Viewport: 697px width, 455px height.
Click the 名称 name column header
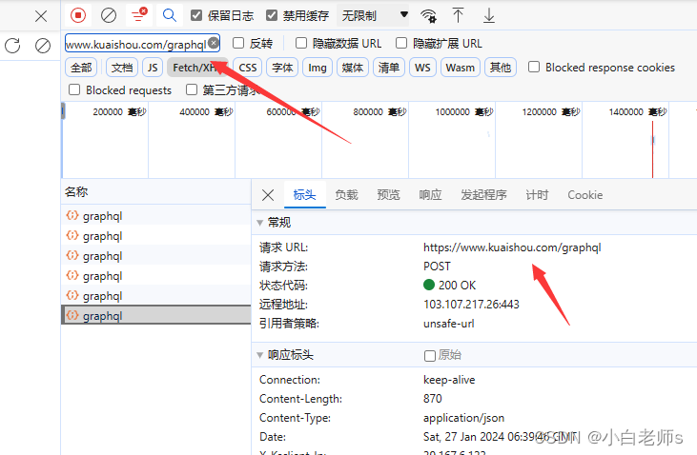156,191
